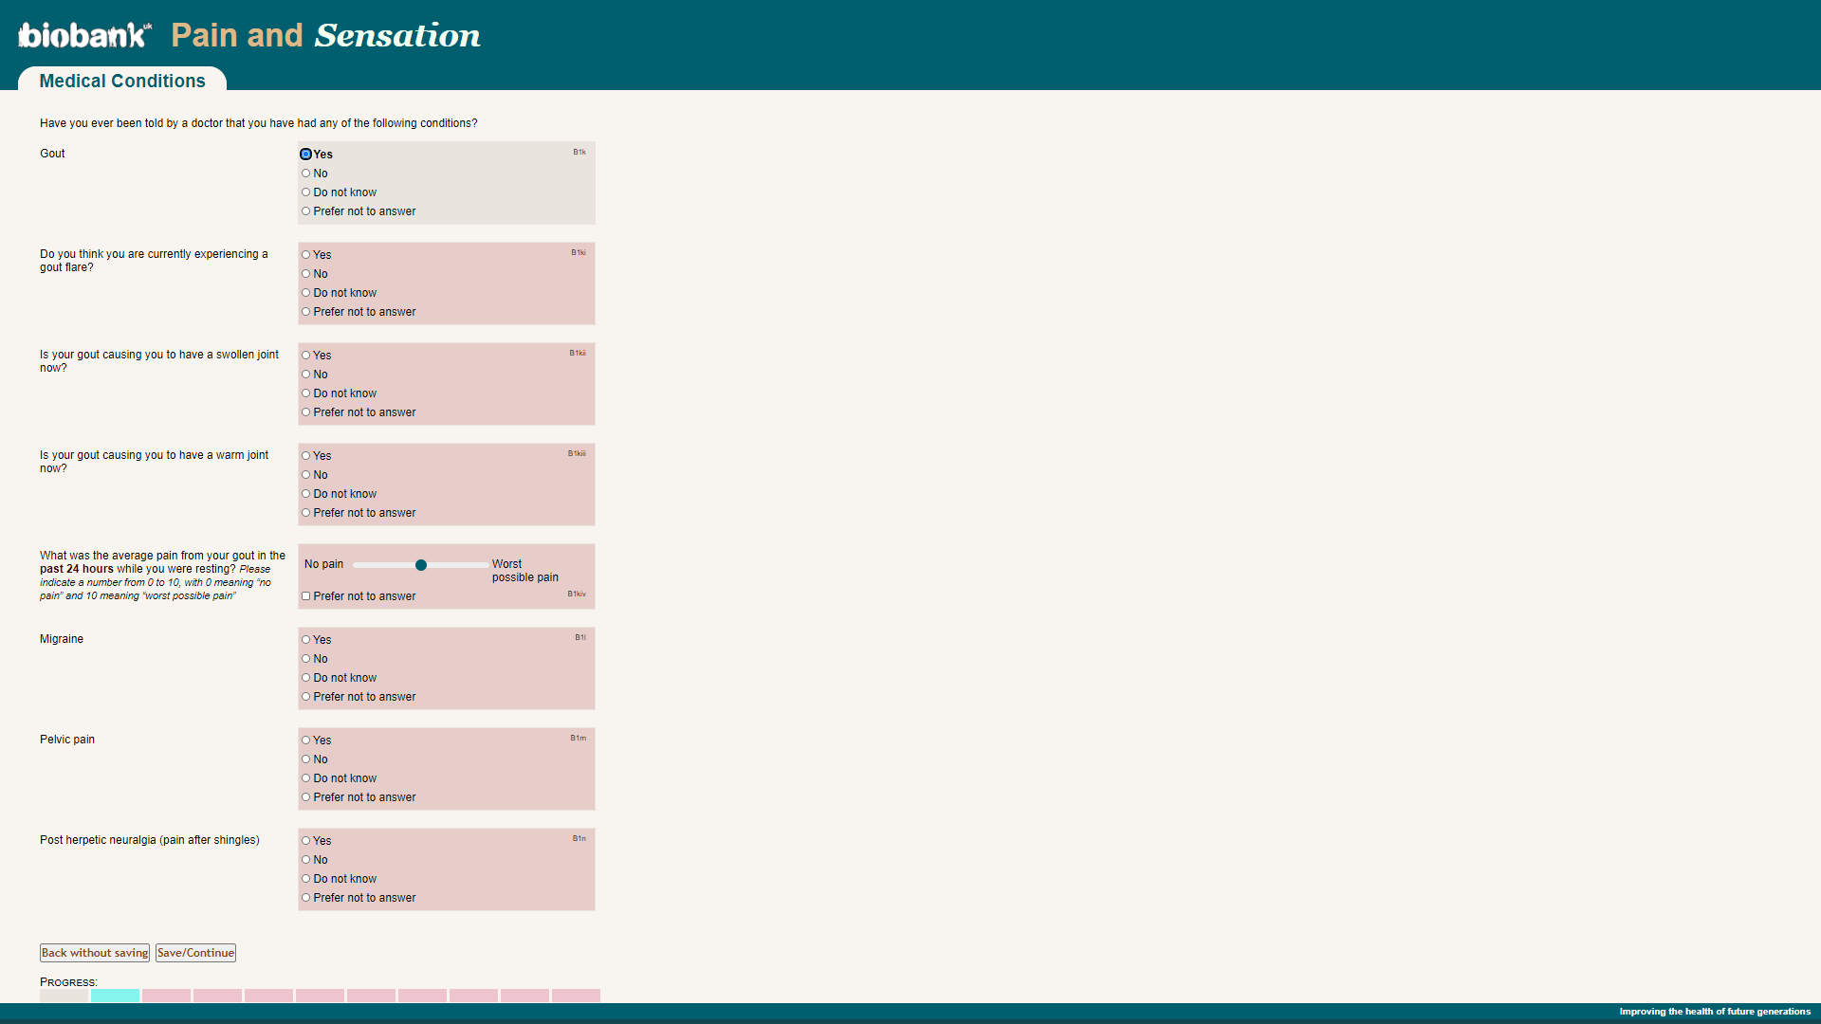Select Yes for Post herpetic neuralgia
The image size is (1821, 1024).
[x=306, y=841]
